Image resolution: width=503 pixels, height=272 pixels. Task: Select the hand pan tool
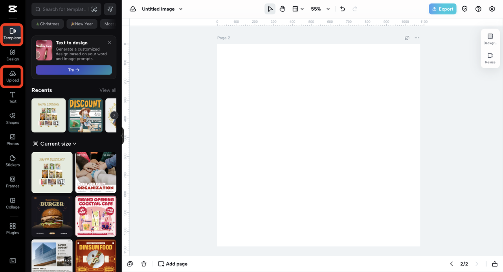tap(282, 9)
